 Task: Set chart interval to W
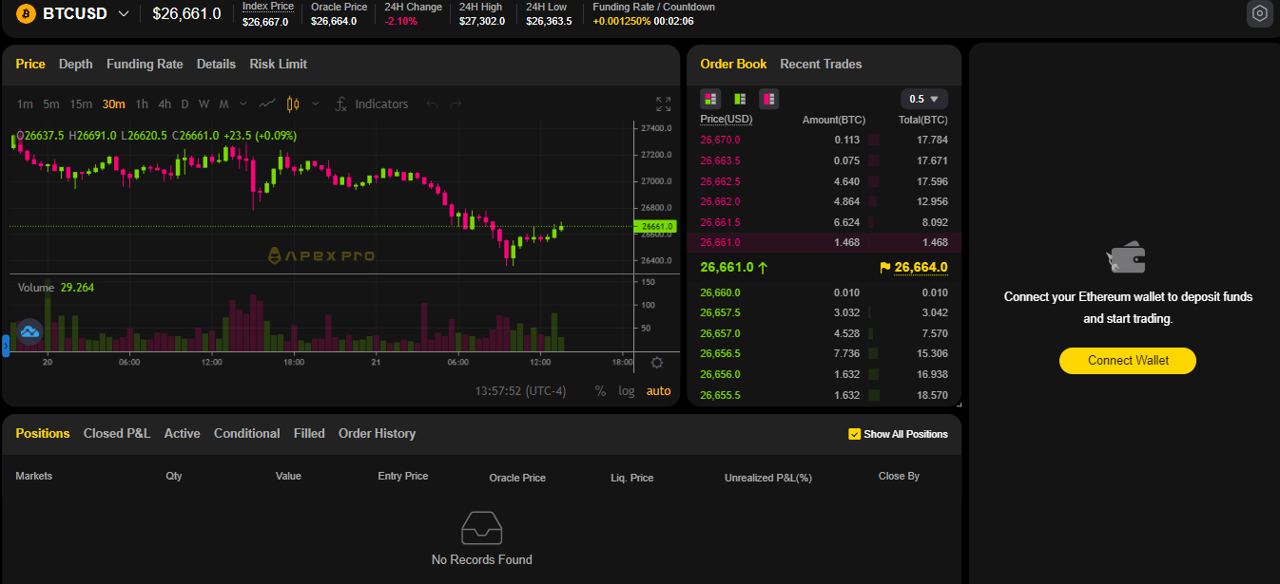coord(204,104)
